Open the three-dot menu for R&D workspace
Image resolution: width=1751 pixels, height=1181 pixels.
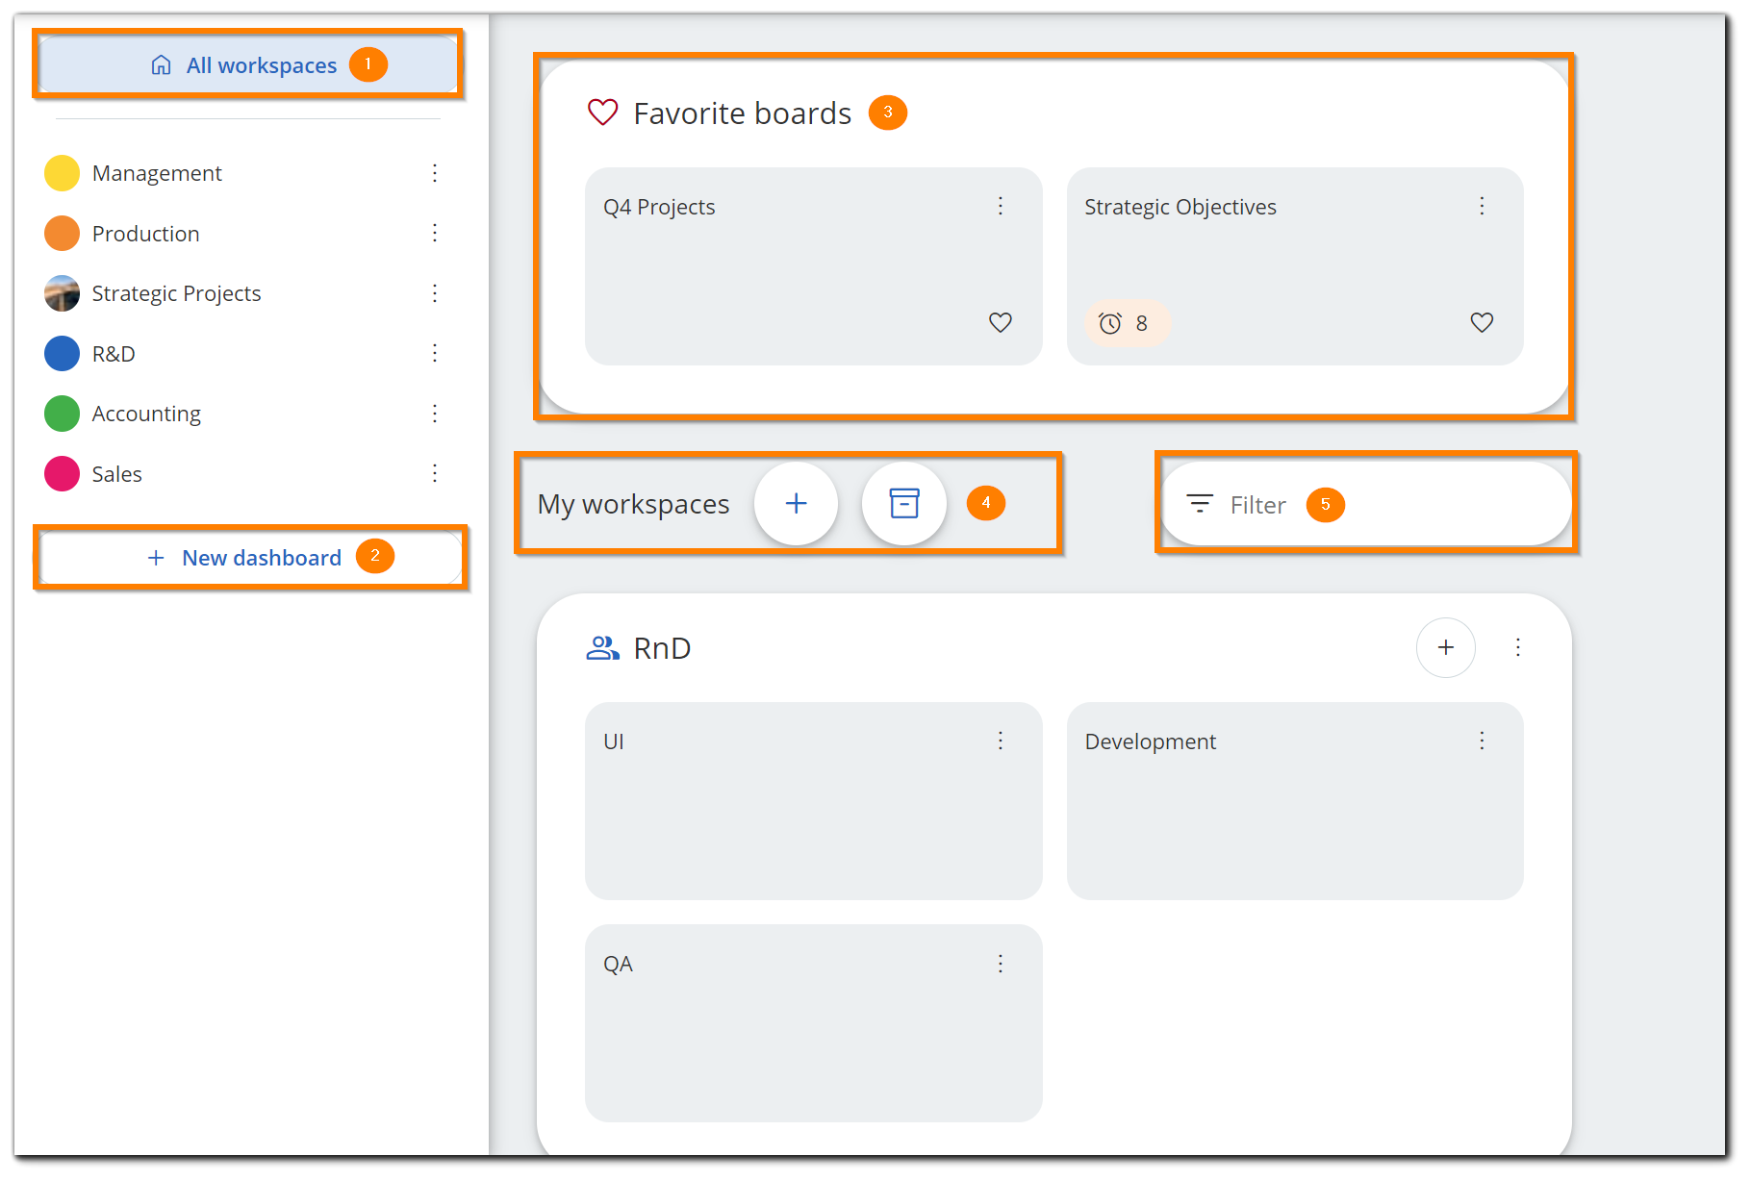pyautogui.click(x=435, y=353)
